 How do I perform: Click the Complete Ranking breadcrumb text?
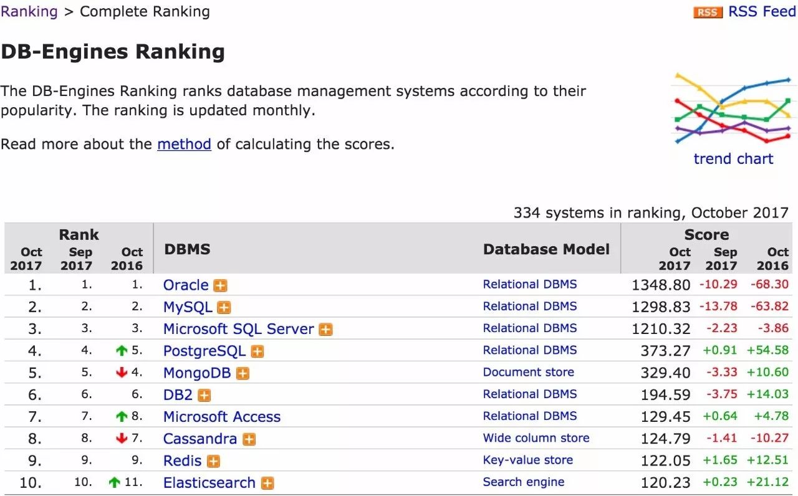145,11
